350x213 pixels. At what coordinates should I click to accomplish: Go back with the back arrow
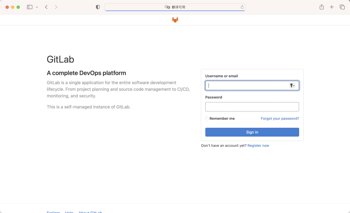(x=46, y=7)
